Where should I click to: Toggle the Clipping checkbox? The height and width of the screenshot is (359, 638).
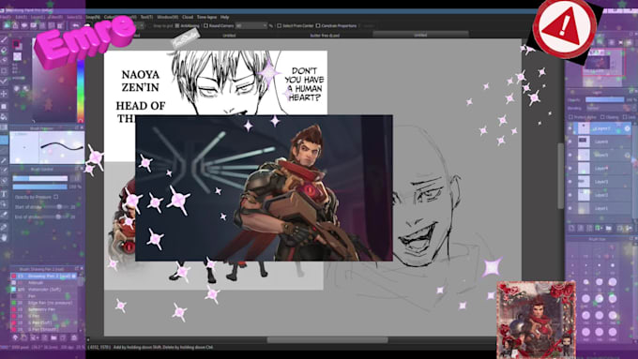[602, 117]
